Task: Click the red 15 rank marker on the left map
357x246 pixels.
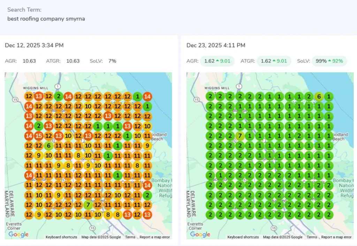Action: pos(38,136)
